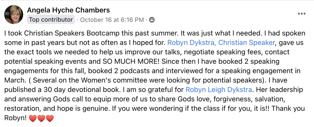Open the tagged Robyn Leigh Dykstra profile

(x=219, y=90)
